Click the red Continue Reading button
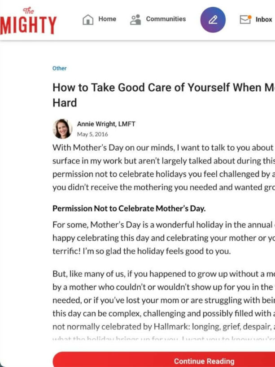Image resolution: width=275 pixels, height=367 pixels. pos(164,359)
